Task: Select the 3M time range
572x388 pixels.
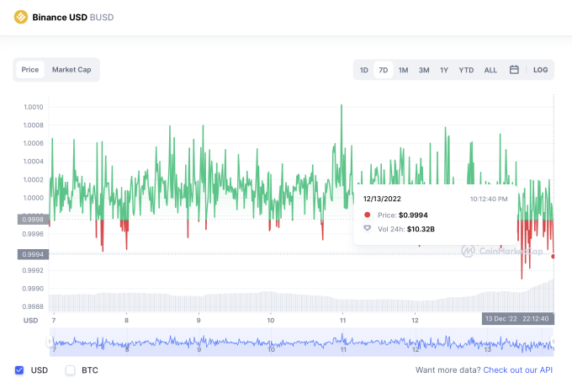Action: 423,70
